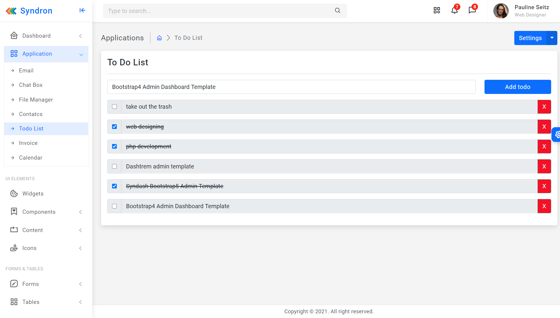The image size is (560, 318).
Task: Open the apps grid icon in header
Action: point(437,11)
